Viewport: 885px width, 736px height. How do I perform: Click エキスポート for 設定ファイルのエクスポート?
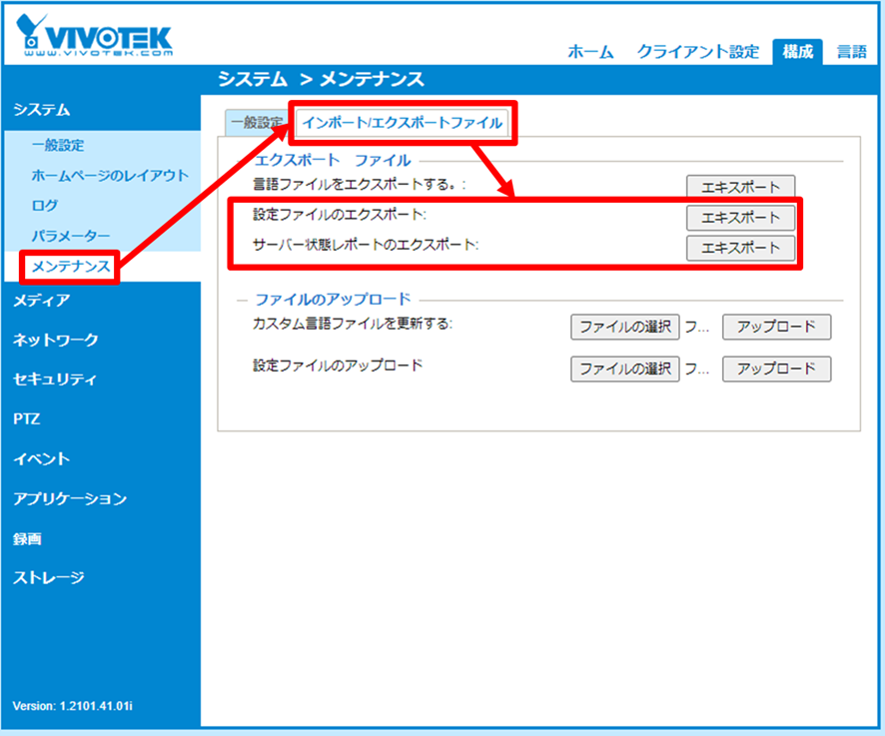point(740,218)
